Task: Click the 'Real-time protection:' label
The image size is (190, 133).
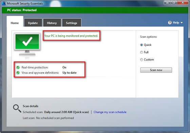Action: point(35,67)
